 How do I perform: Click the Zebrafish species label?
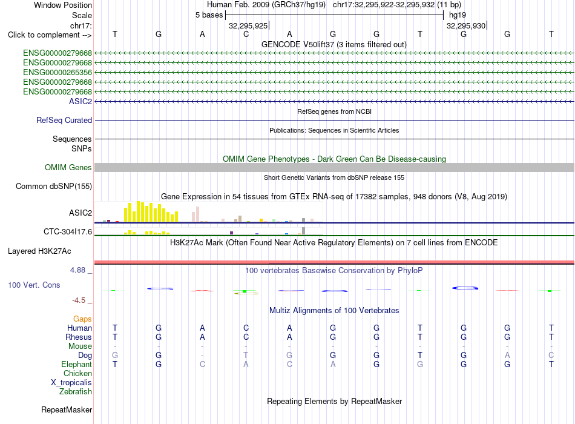[x=76, y=391]
